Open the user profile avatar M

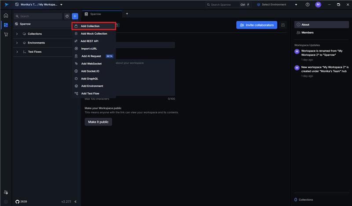318,4
